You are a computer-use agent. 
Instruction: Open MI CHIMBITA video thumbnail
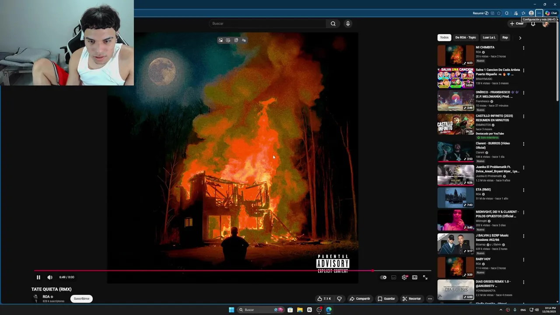coord(456,56)
